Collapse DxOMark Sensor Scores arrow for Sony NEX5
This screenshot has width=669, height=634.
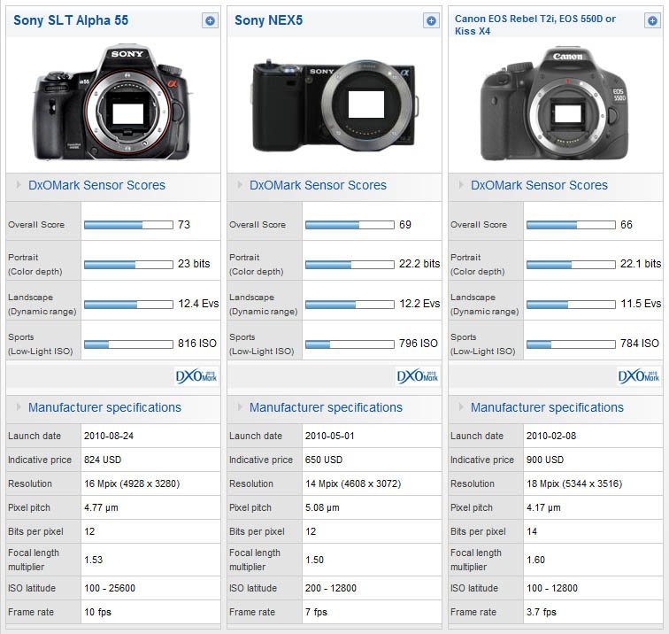pos(239,186)
